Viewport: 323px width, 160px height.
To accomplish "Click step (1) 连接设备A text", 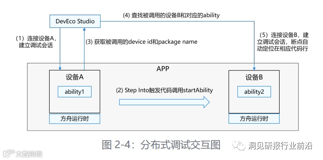I will tap(36, 42).
